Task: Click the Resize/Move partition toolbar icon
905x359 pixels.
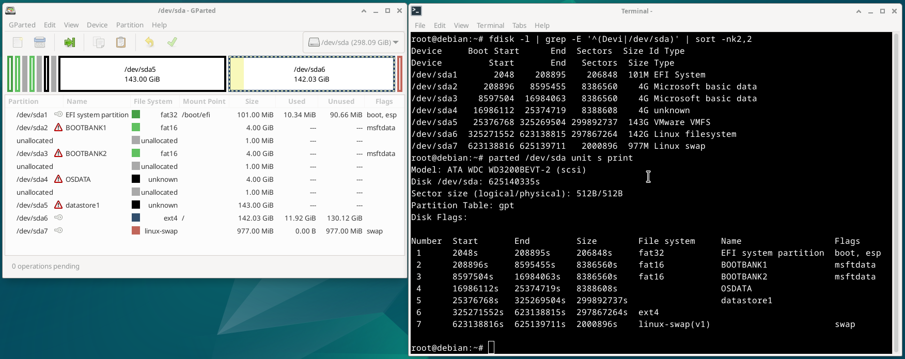Action: pos(69,42)
